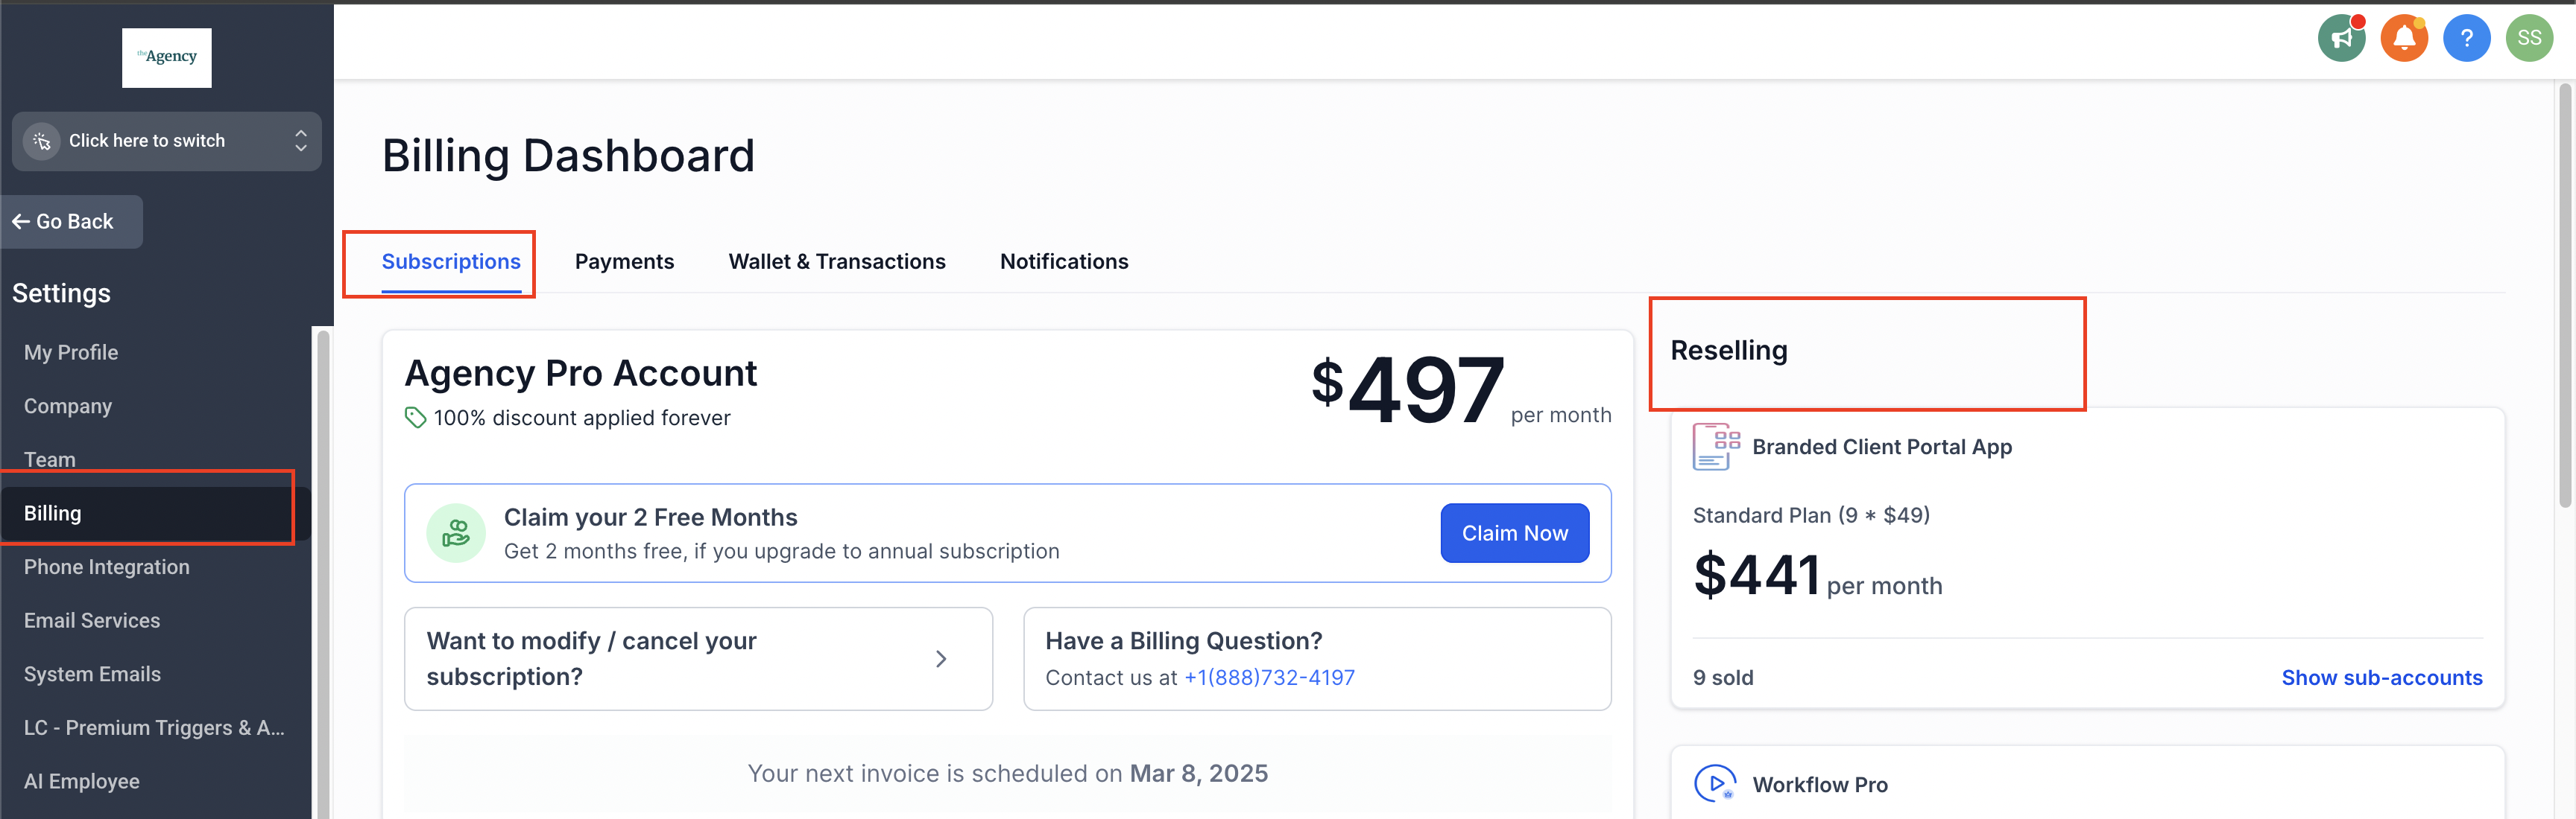This screenshot has width=2576, height=819.
Task: Open Phone Integration settings in sidebar
Action: point(107,567)
